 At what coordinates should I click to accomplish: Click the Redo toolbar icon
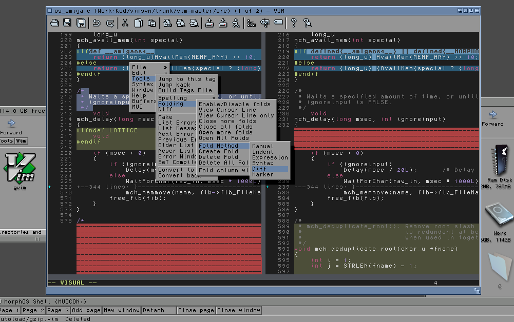(x=110, y=23)
